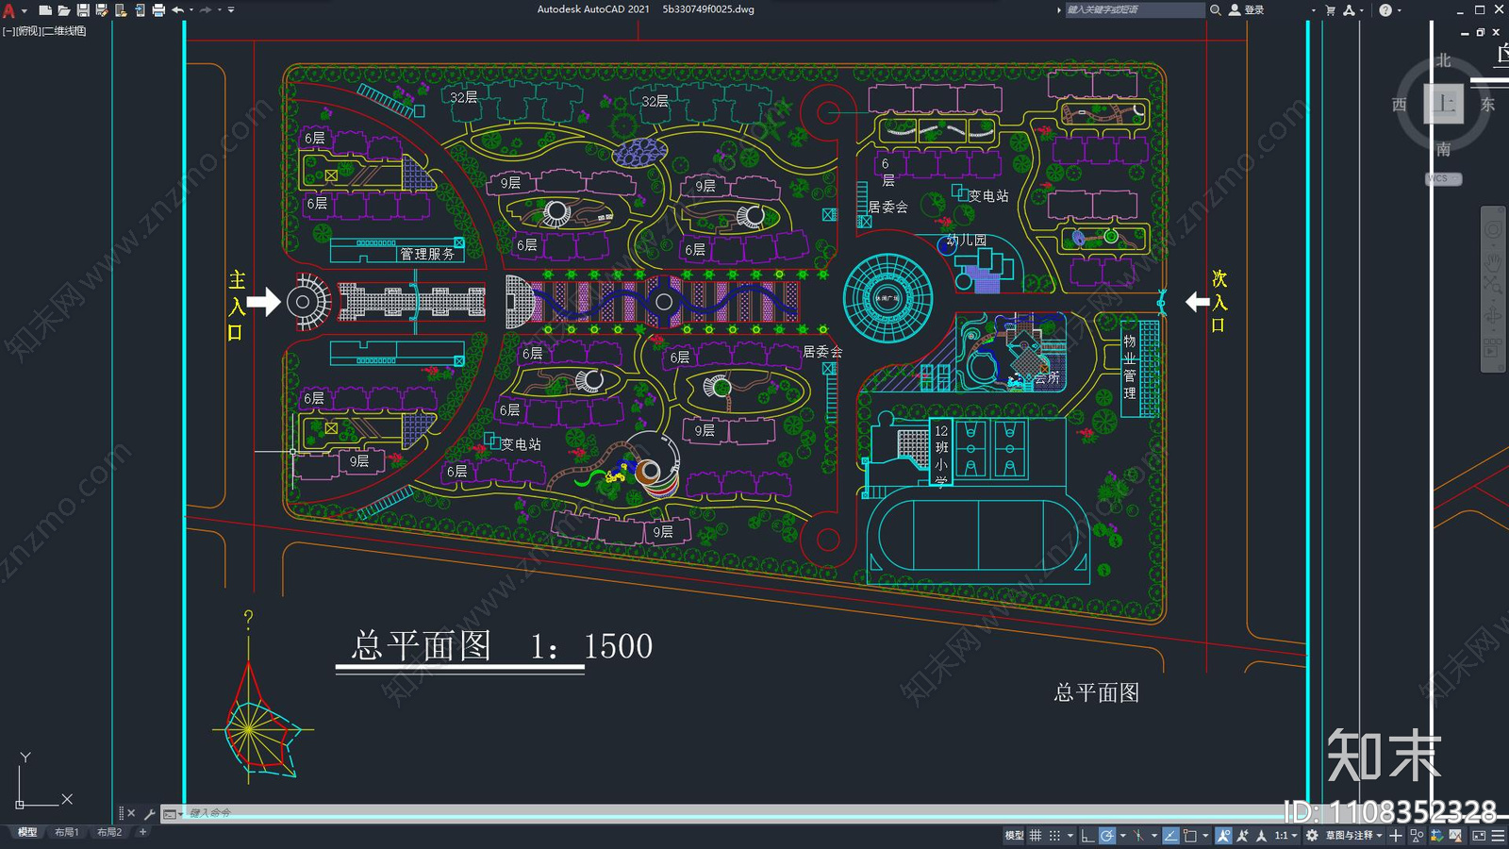Open the snap settings dropdown arrow
1509x849 pixels.
tap(1070, 835)
